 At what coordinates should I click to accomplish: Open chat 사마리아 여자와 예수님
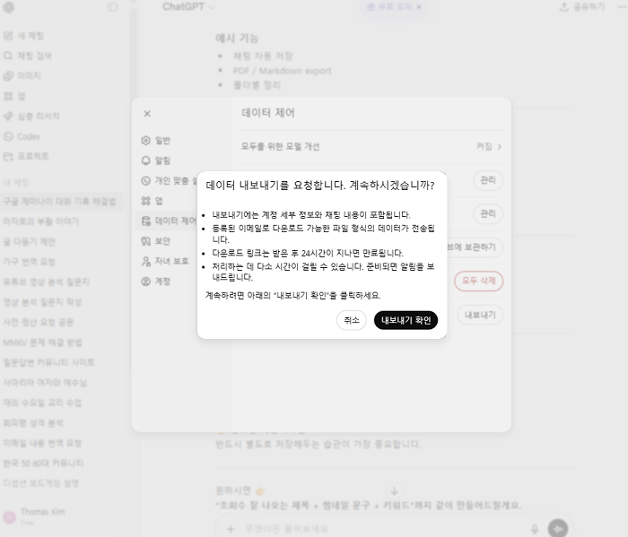point(62,383)
